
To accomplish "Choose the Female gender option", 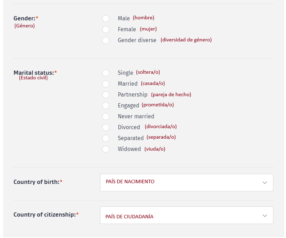I will pos(106,29).
